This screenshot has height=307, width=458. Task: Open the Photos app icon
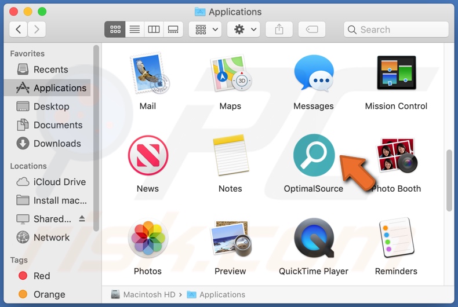coord(148,238)
